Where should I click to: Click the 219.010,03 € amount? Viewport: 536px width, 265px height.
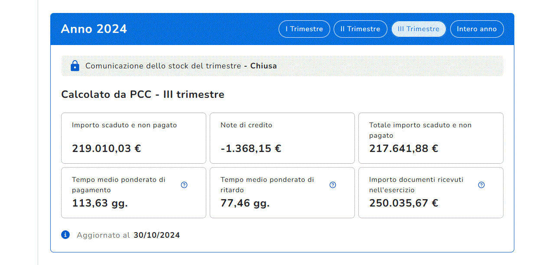(107, 149)
